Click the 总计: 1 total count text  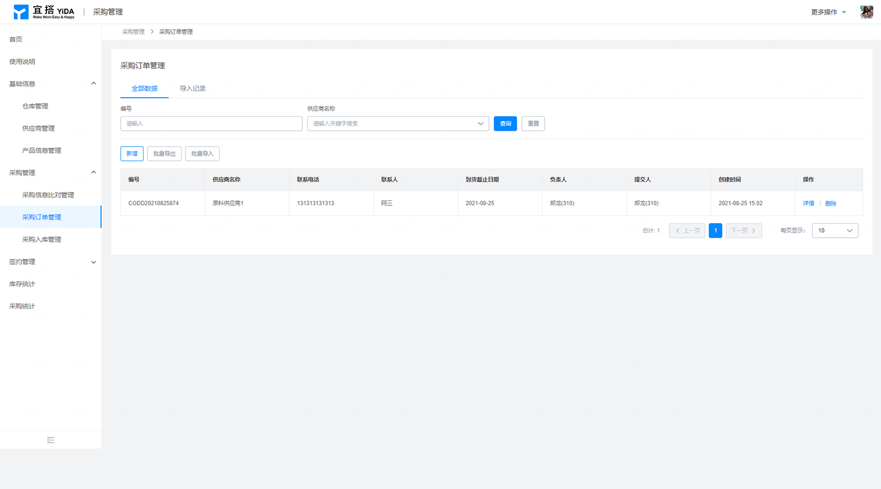click(x=651, y=230)
